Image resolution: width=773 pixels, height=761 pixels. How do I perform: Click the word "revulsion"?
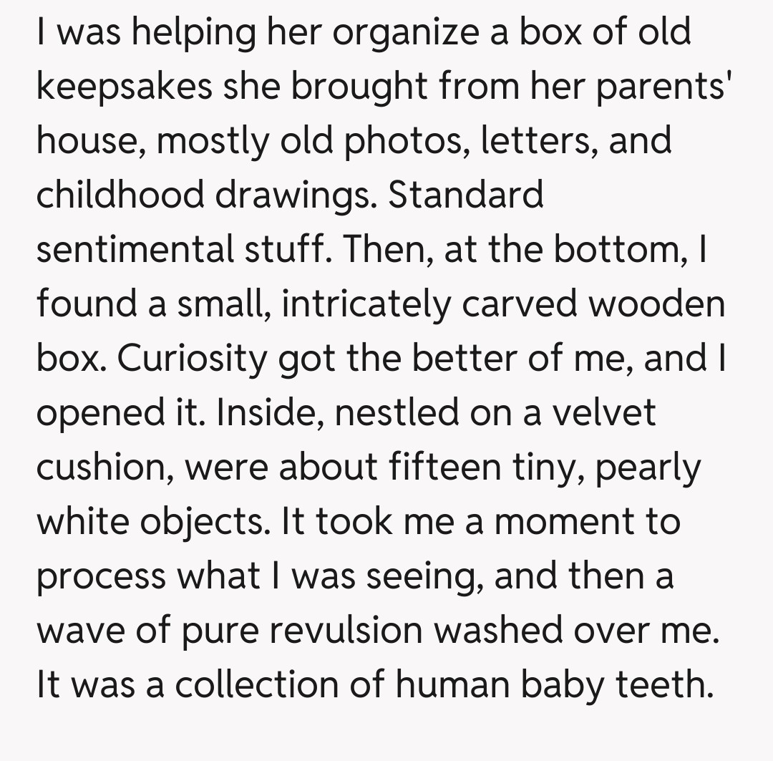click(x=346, y=631)
